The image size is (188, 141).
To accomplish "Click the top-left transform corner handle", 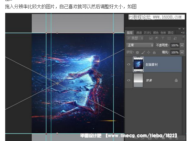I will (x=46, y=33).
